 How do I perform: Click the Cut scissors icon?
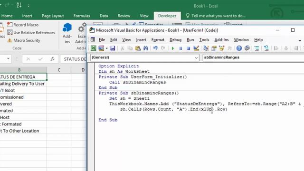coord(122,48)
